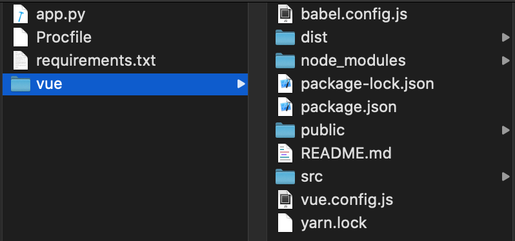Click the node_modules folder icon

pos(285,61)
